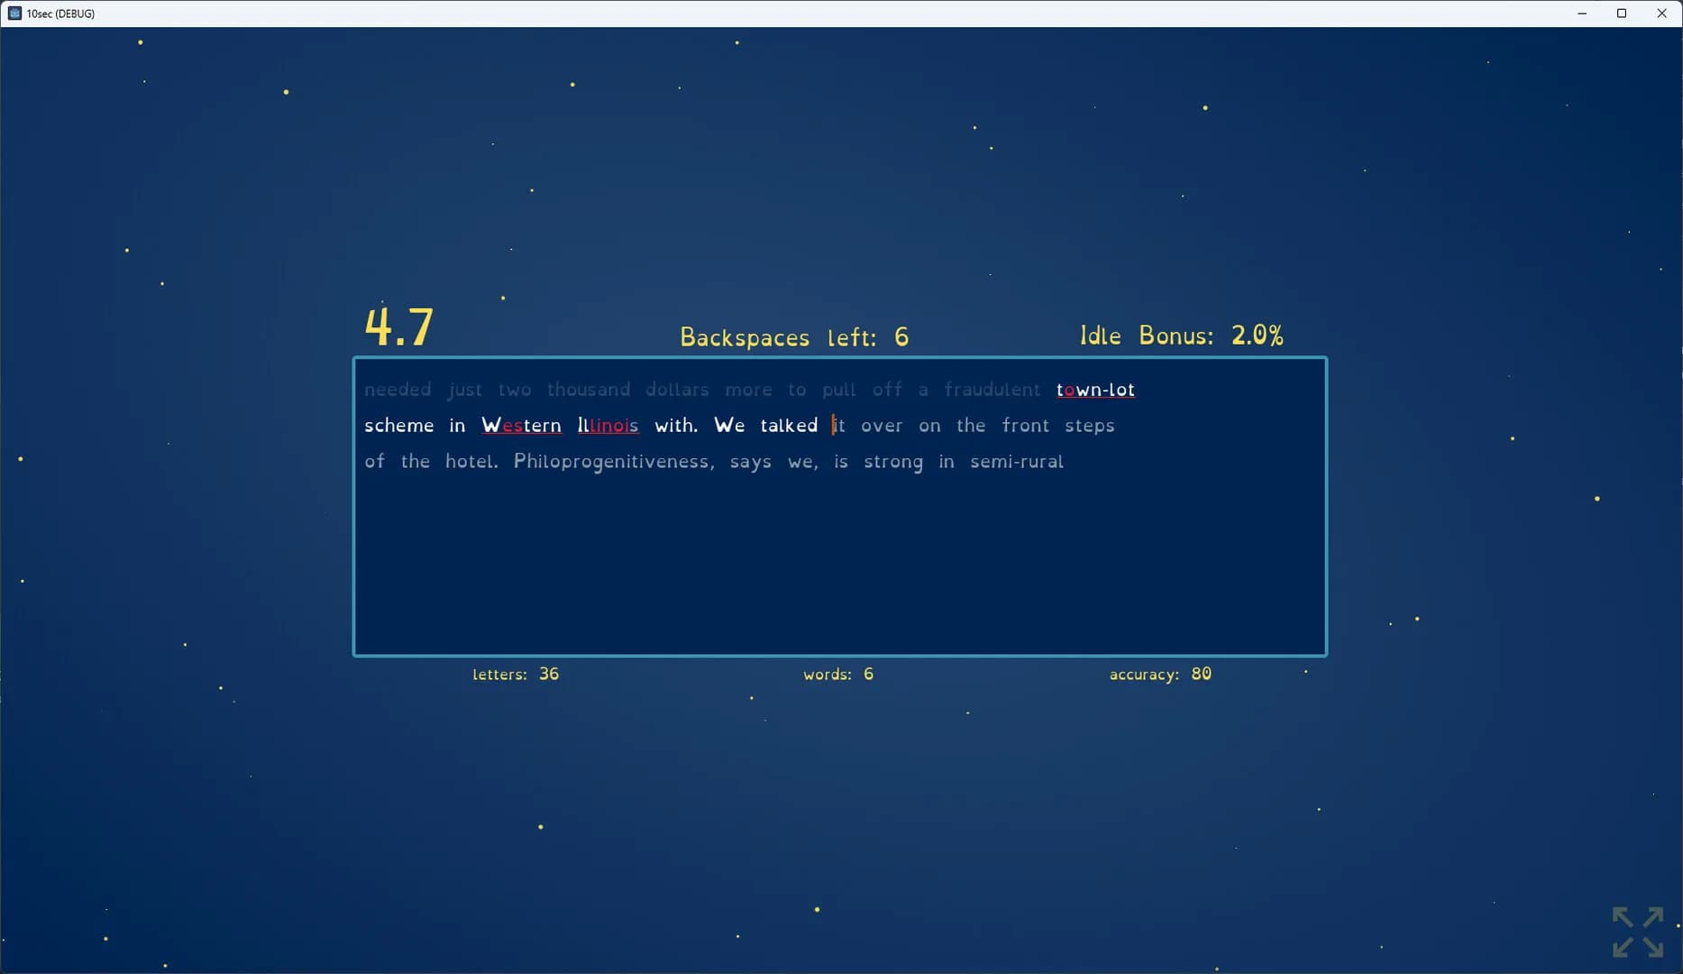Click the word dollars in first line
This screenshot has width=1683, height=974.
click(x=677, y=390)
